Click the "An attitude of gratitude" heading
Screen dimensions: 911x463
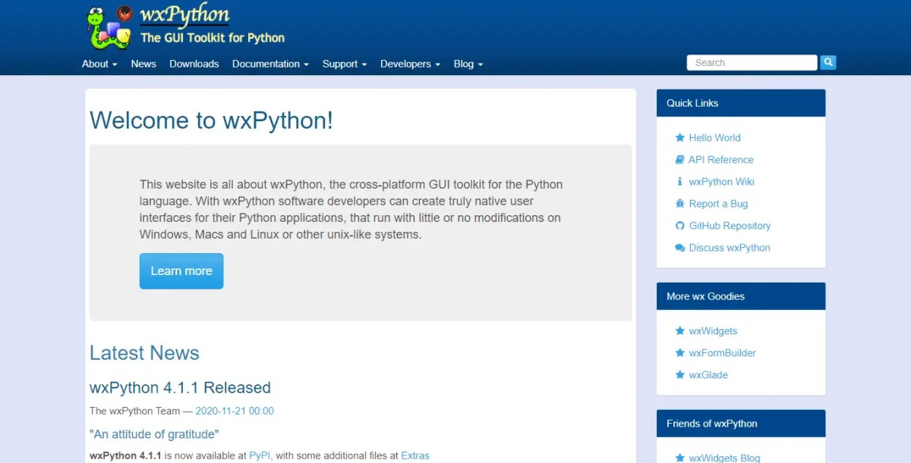pyautogui.click(x=154, y=434)
